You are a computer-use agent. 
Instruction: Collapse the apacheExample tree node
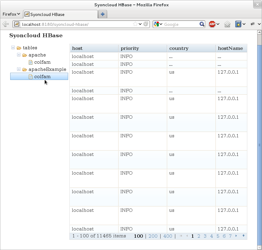[x=19, y=69]
